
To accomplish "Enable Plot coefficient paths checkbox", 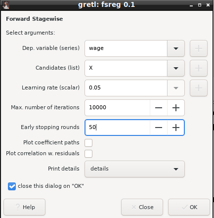I will [88, 143].
